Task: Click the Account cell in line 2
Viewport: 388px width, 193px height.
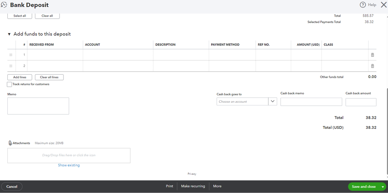Action: coord(118,66)
